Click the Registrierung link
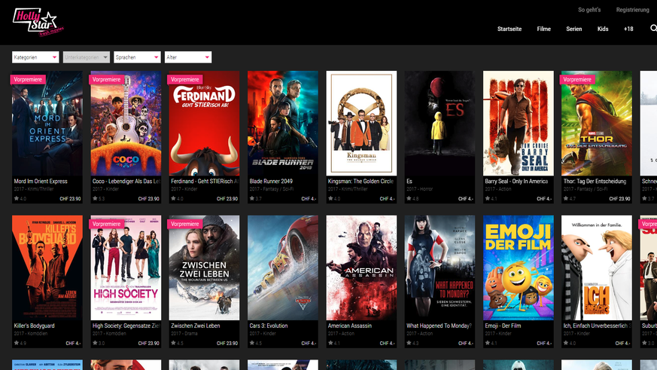 coord(632,10)
